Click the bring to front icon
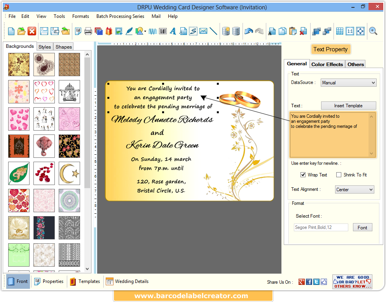This screenshot has height=302, width=386. (316, 31)
